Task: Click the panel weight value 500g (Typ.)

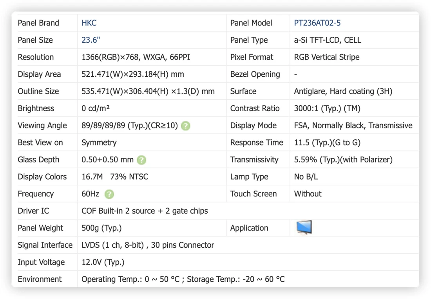Action: click(101, 228)
